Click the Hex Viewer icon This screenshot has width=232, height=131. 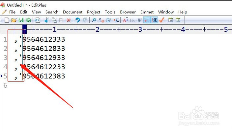[x=132, y=20]
